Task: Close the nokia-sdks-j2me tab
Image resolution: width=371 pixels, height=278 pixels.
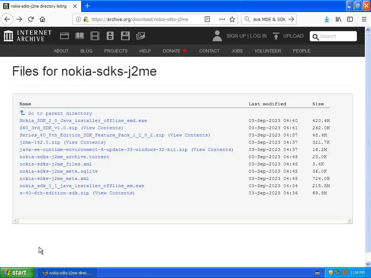Action: point(75,6)
